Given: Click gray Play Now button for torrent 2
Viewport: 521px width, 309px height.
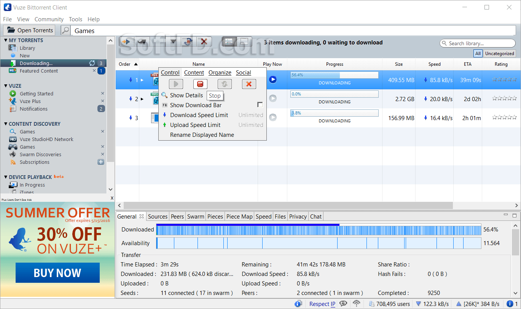Looking at the screenshot, I should point(272,98).
